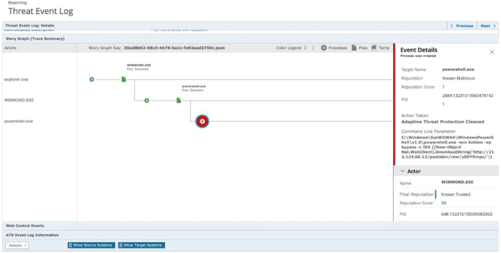Click the target name powershell.exe value
This screenshot has height=253, width=501.
point(458,69)
